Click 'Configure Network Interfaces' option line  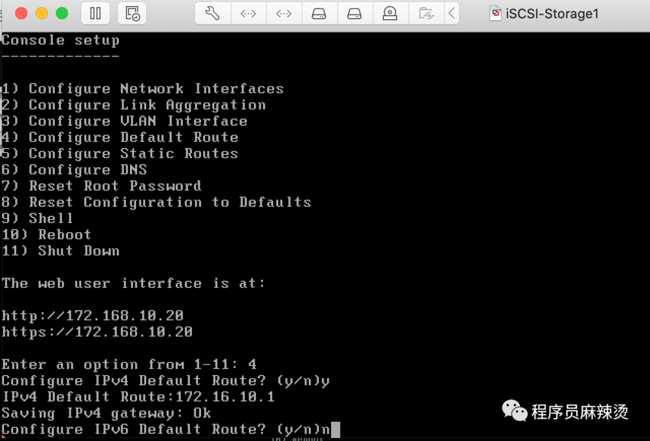(143, 88)
